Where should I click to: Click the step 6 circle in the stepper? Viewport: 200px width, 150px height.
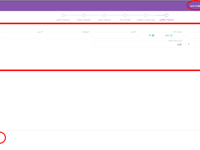63,15
